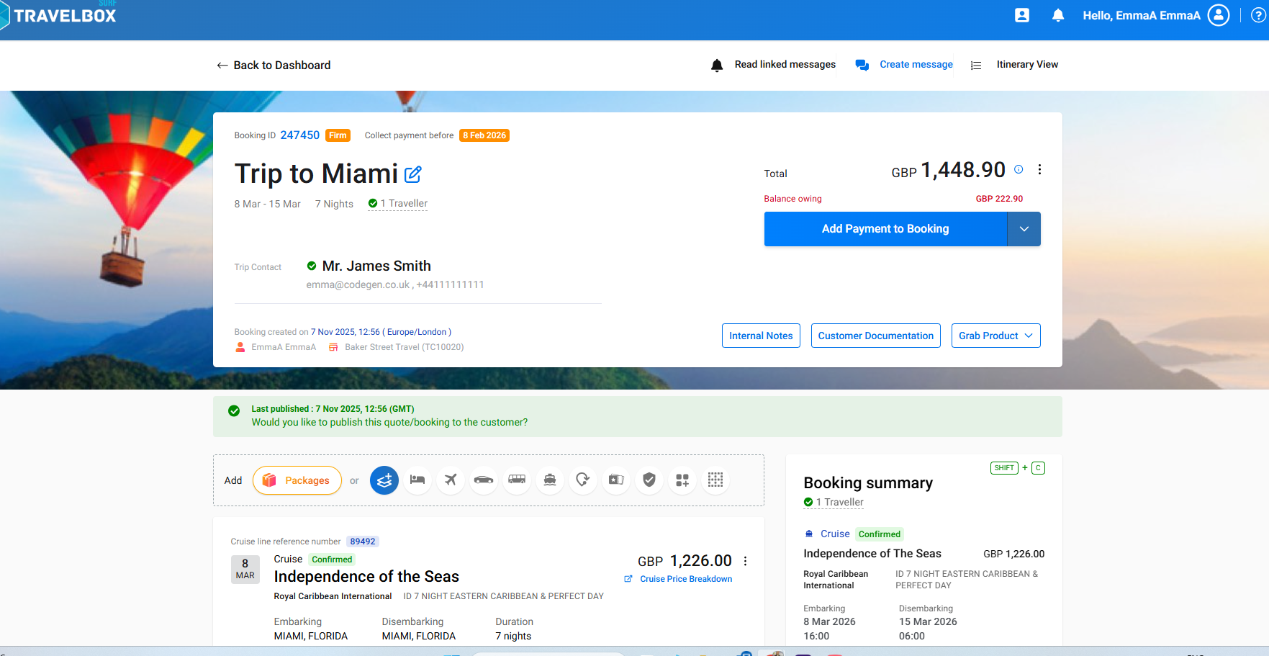
Task: Click the Firm status badge
Action: tap(338, 135)
